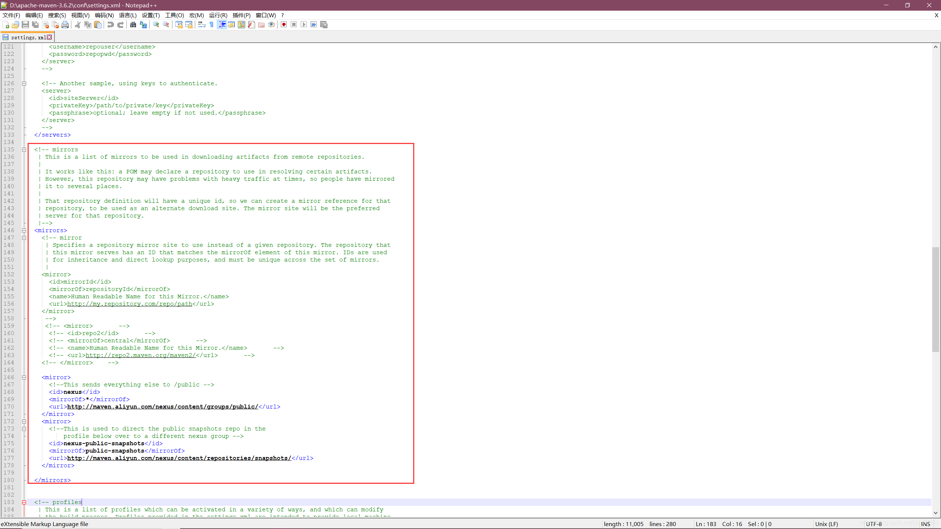Click line number 170 in the margin
Viewport: 941px width, 529px height.
tap(9, 407)
